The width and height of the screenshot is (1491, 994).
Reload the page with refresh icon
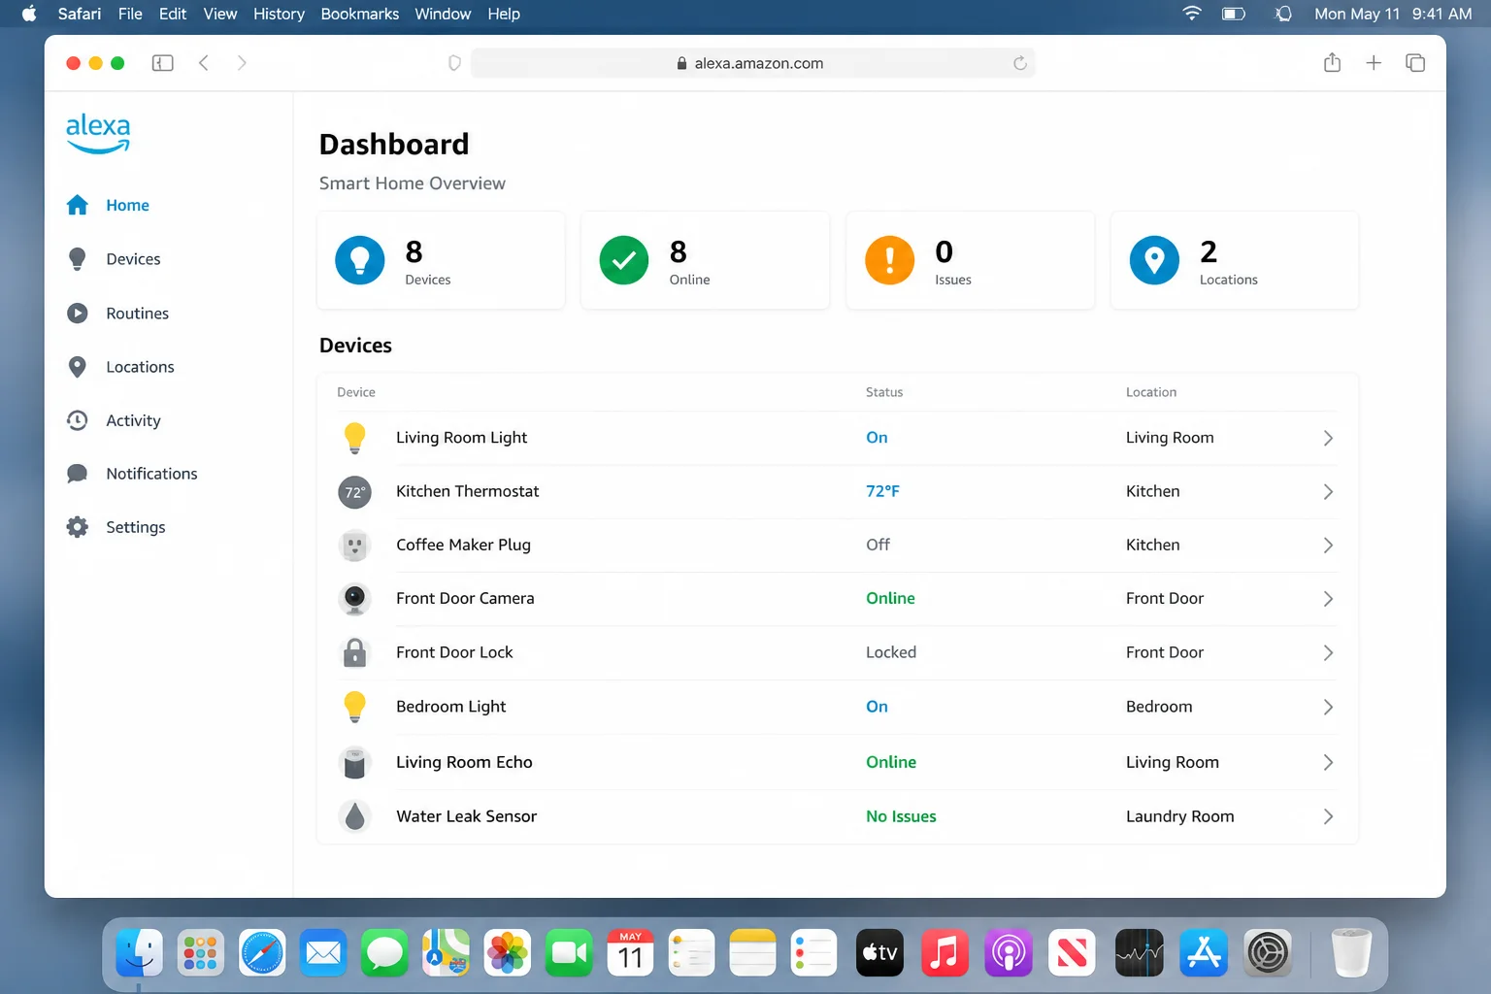pyautogui.click(x=1020, y=63)
